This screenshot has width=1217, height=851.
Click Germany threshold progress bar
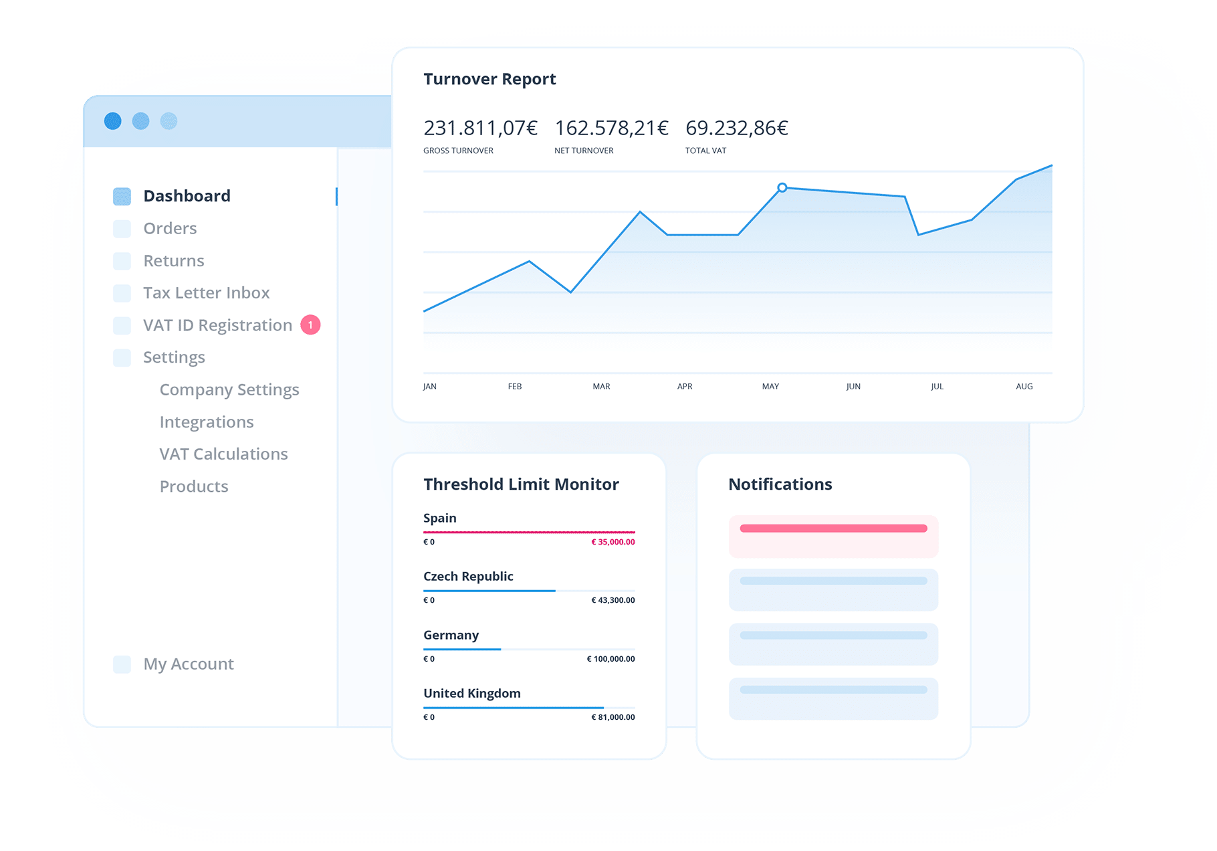pyautogui.click(x=529, y=649)
